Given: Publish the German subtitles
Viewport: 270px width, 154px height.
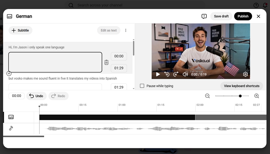Looking at the screenshot, I should coord(243,16).
